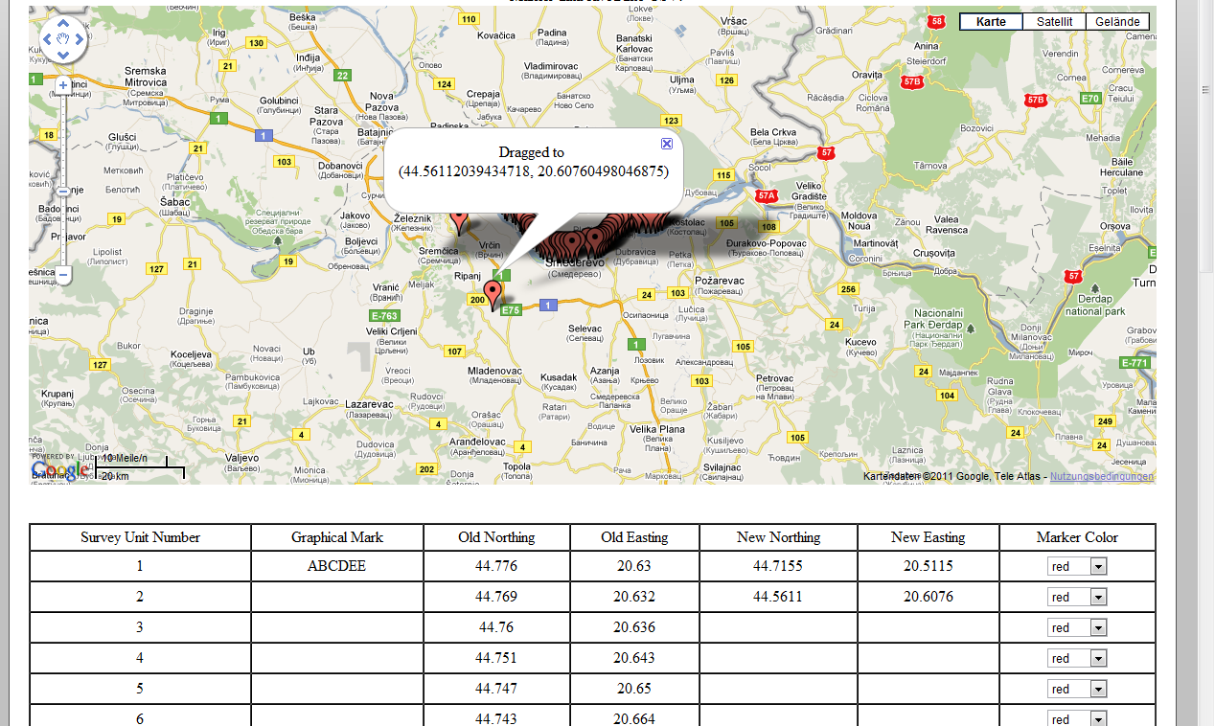The width and height of the screenshot is (1215, 726).
Task: Open the Nutzungsbedingungen link
Action: coord(1101,476)
